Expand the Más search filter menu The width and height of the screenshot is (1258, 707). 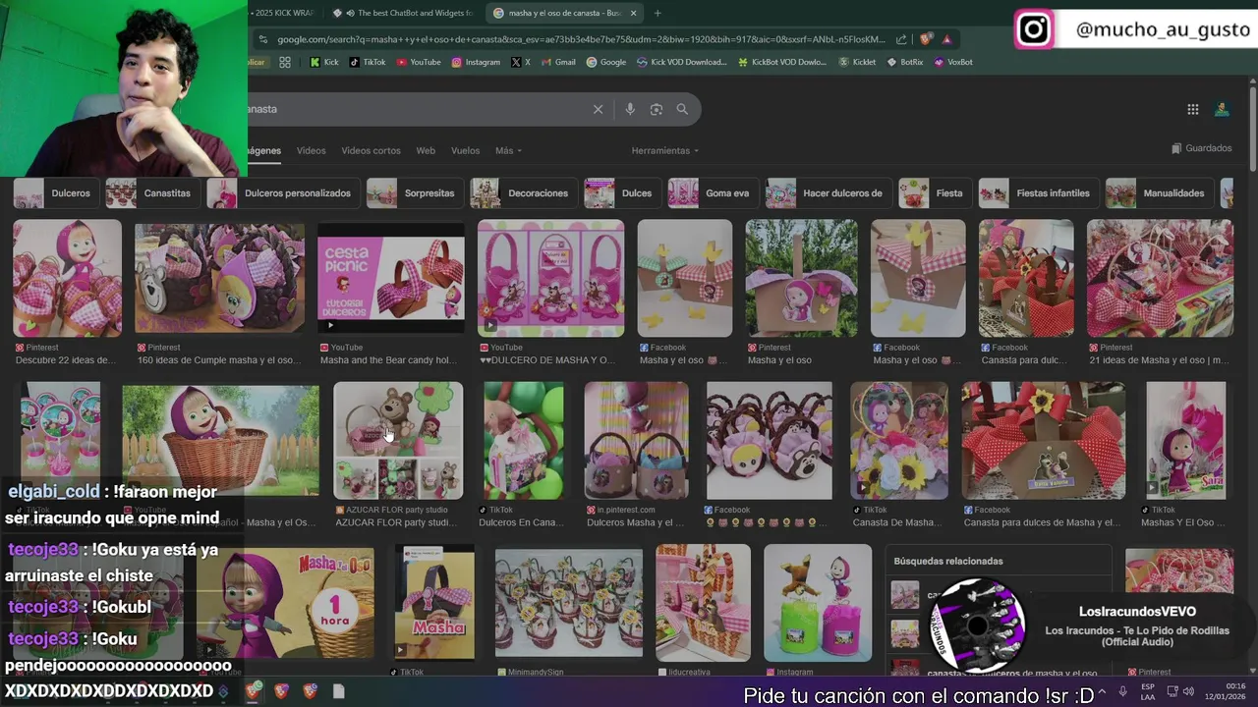pos(508,150)
